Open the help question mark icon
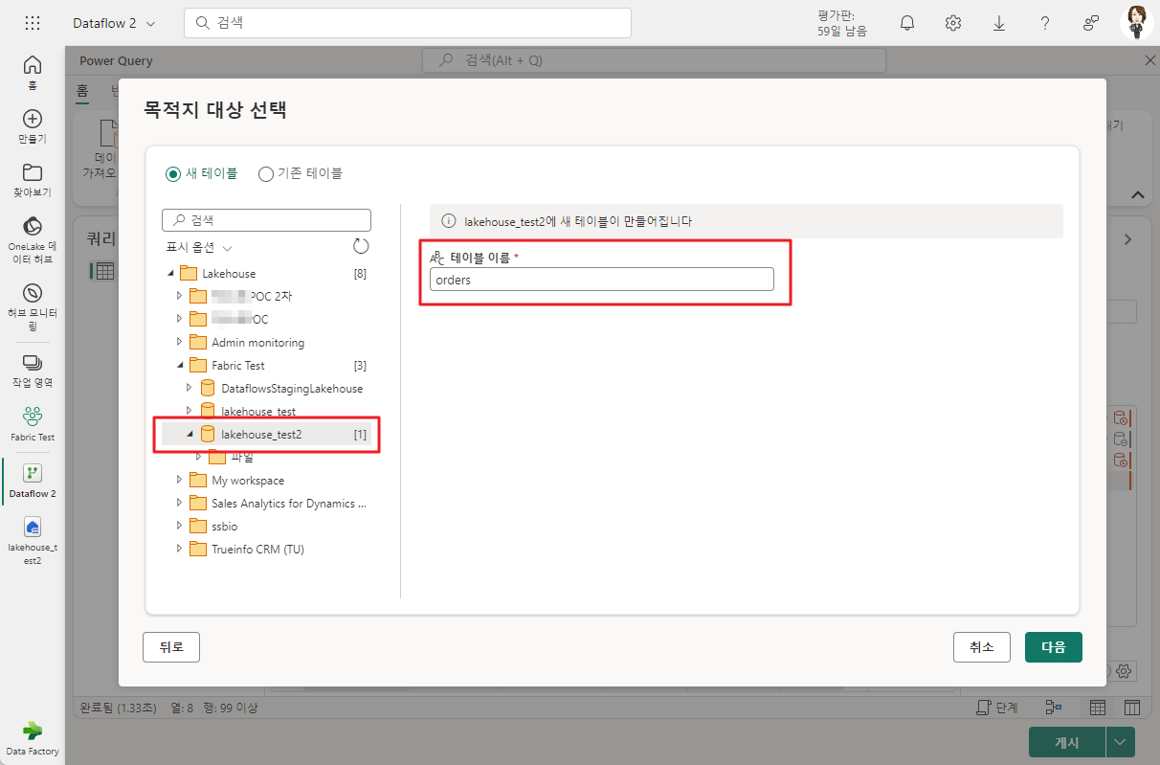1160x765 pixels. tap(1045, 23)
